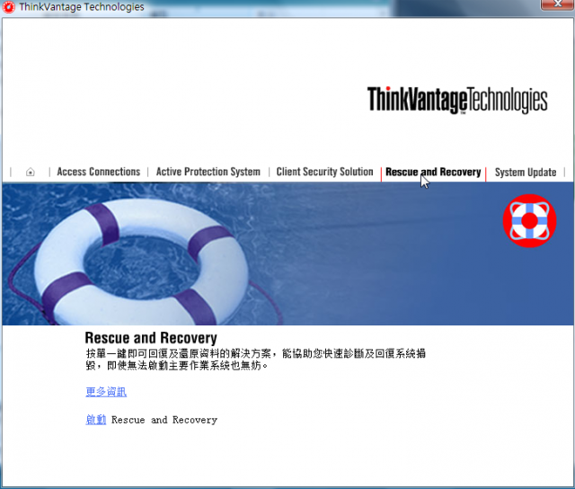Select Client Security Solution tab
Viewport: 575px width, 489px height.
point(324,172)
